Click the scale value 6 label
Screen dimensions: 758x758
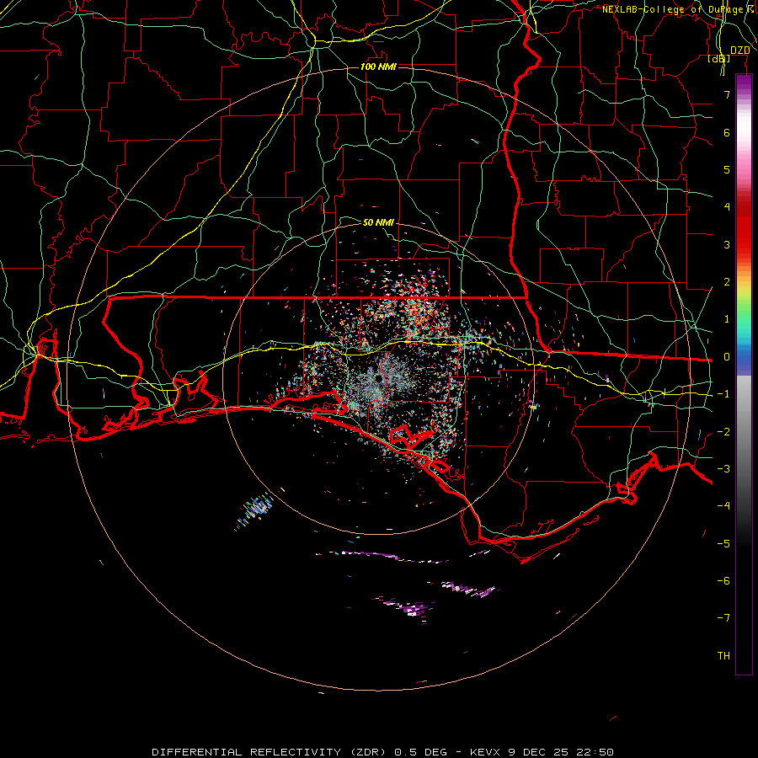click(727, 132)
